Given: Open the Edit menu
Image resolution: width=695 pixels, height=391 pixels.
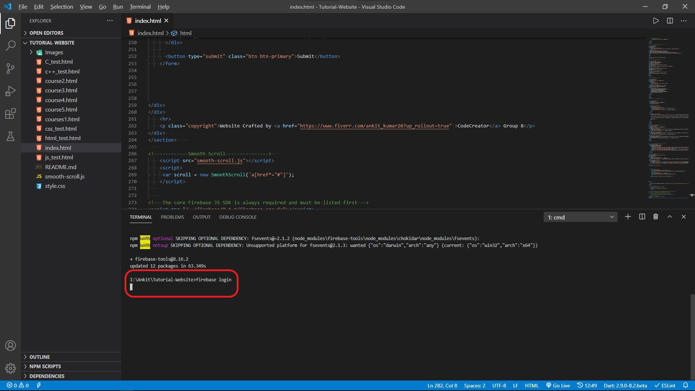Looking at the screenshot, I should [38, 7].
